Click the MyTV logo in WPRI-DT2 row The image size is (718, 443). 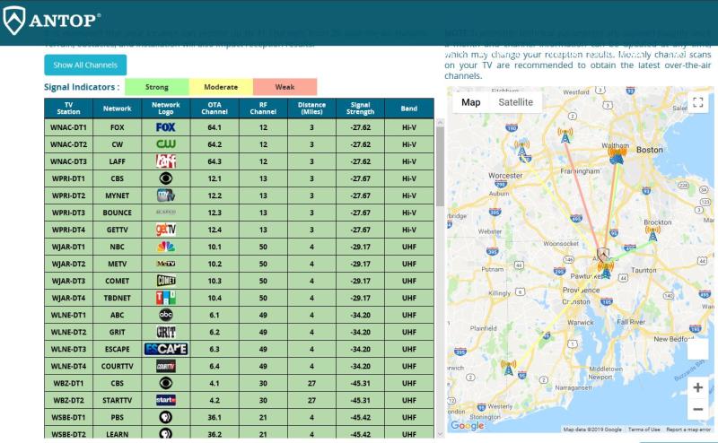166,195
